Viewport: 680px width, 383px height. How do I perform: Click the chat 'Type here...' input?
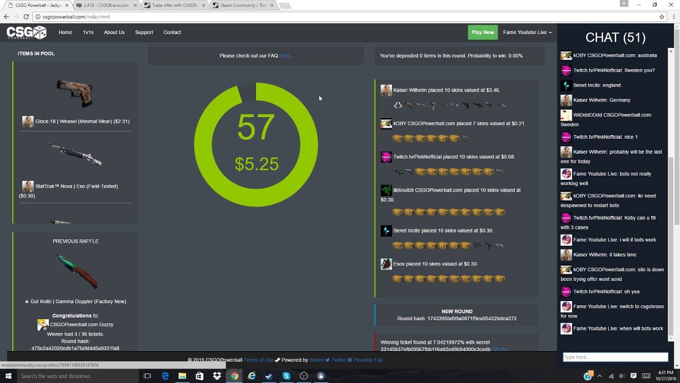point(615,357)
